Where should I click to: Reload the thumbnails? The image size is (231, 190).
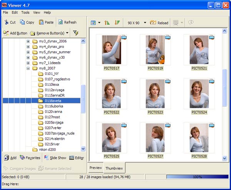[x=159, y=23]
